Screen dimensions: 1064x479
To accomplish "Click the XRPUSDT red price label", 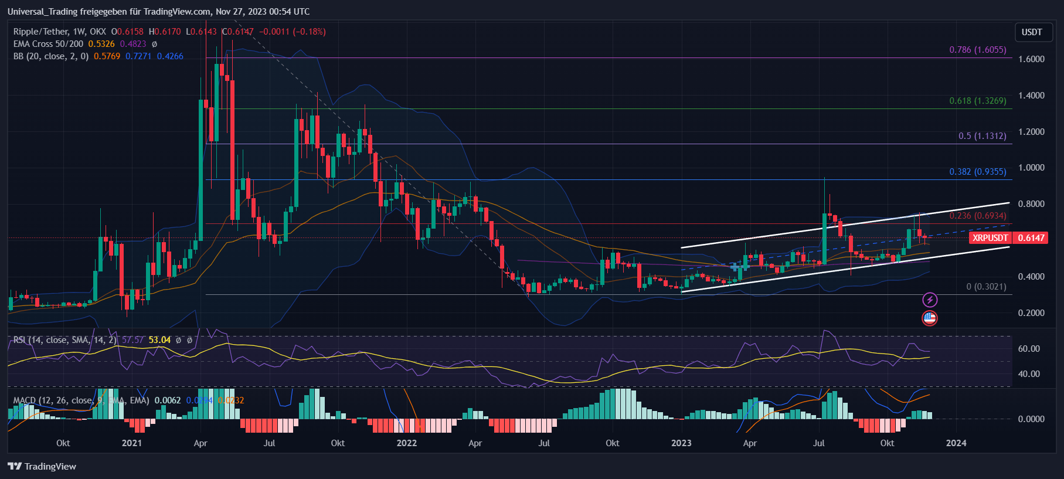I will pos(990,237).
